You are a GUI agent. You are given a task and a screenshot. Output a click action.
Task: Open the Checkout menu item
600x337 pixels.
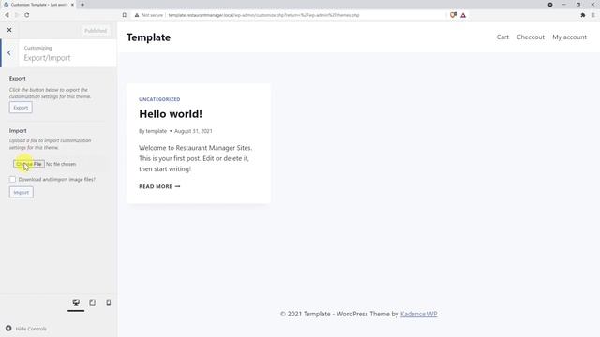(531, 37)
